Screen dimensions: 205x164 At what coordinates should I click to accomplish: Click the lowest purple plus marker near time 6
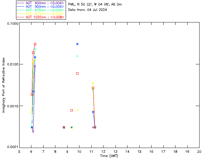point(33,132)
